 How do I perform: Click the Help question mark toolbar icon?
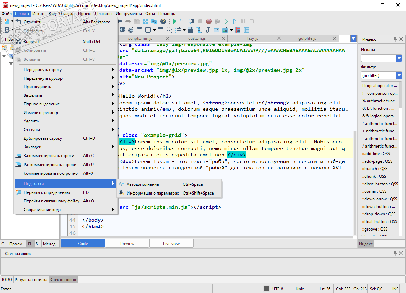pyautogui.click(x=163, y=21)
